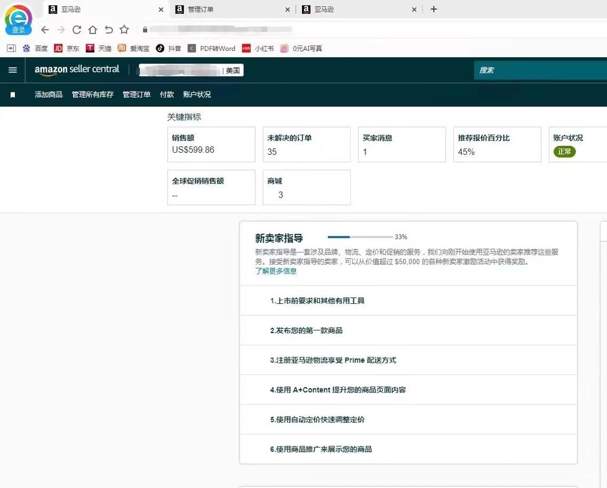
Task: Open the 京东 bookmark
Action: 67,48
